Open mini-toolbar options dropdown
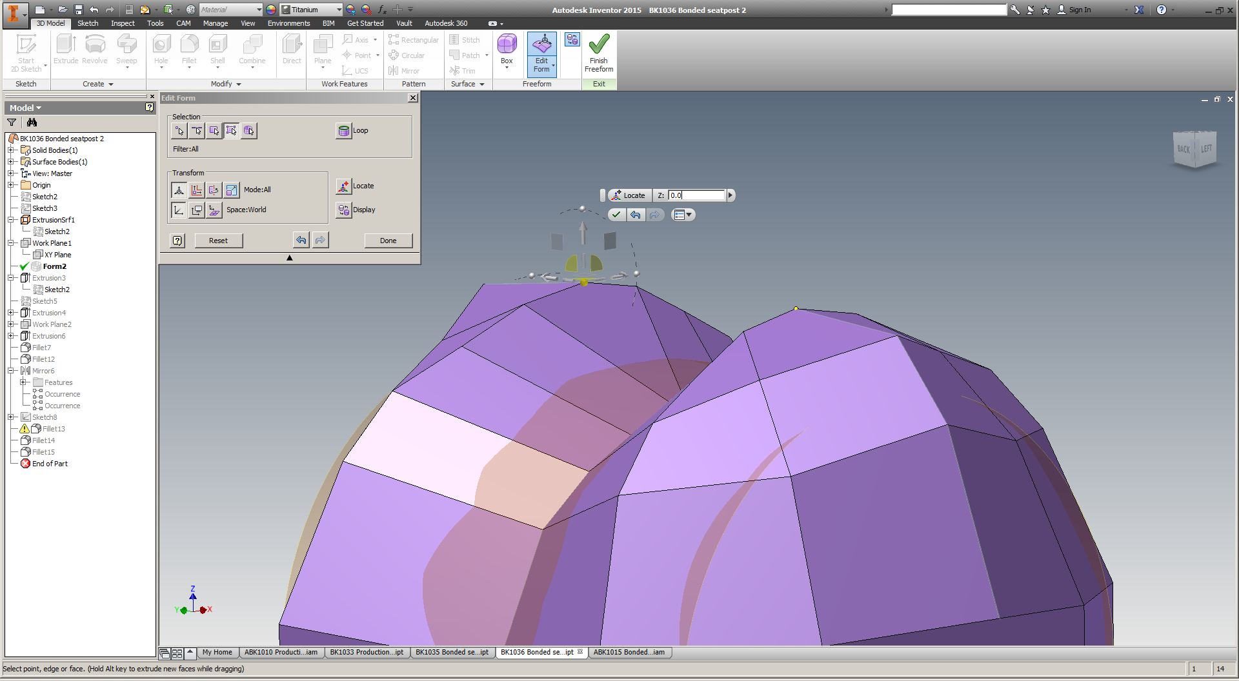Image resolution: width=1239 pixels, height=681 pixels. pos(683,215)
